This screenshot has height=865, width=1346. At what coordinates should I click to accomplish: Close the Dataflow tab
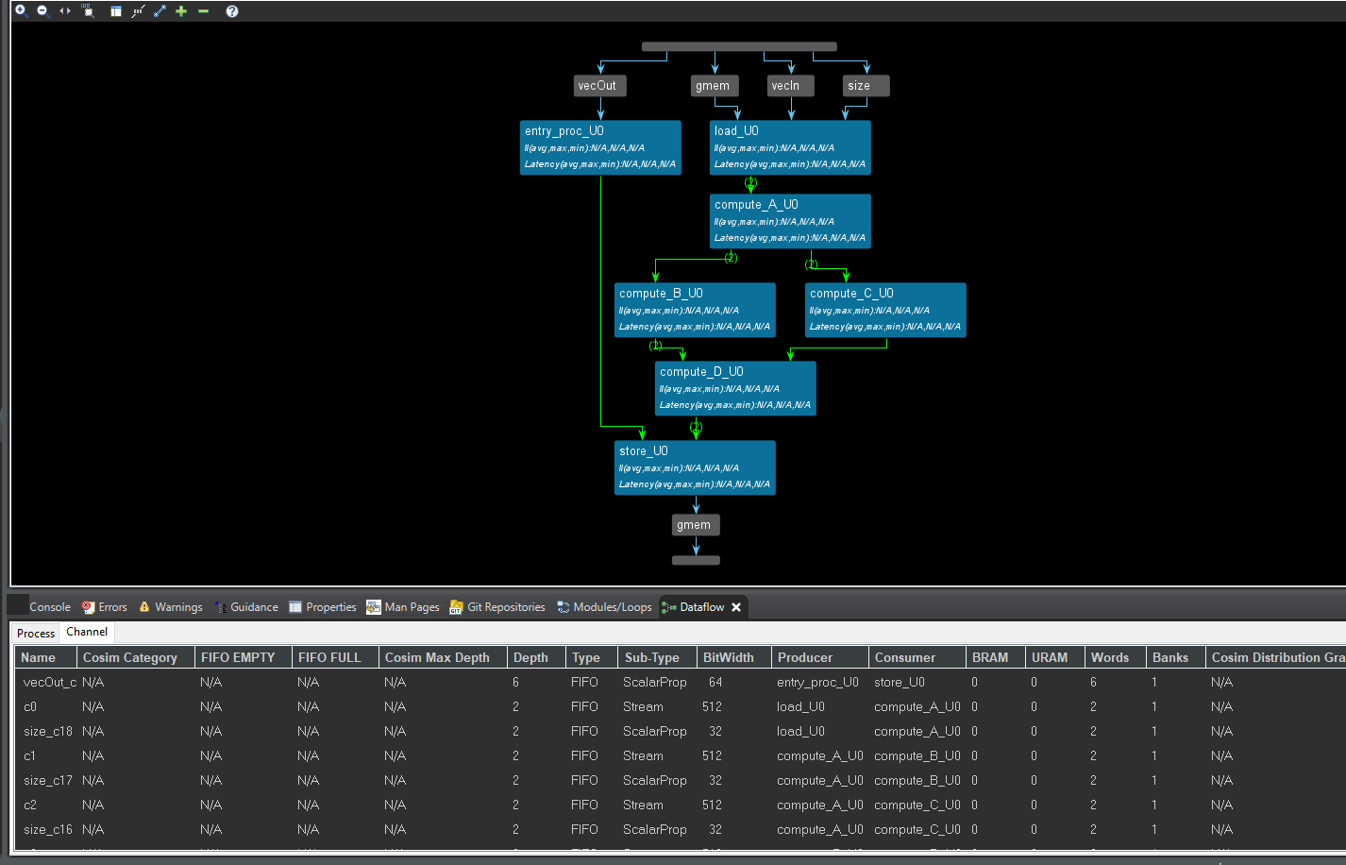point(736,607)
